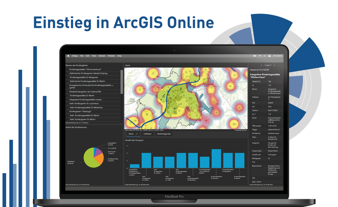Click the Ort value 'Trier'
Screen dimensions: 338x207
(270, 106)
